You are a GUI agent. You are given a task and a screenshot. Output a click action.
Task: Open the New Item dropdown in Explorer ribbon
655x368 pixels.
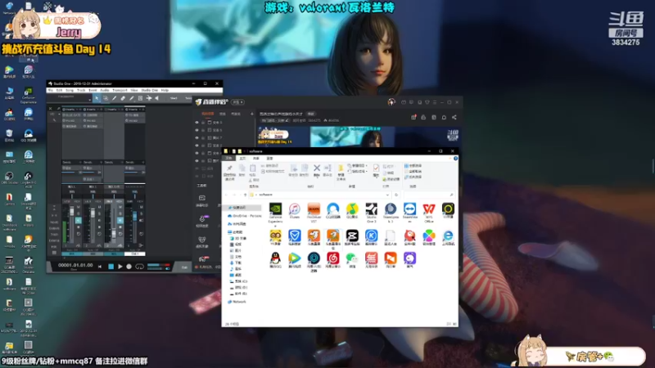[357, 166]
